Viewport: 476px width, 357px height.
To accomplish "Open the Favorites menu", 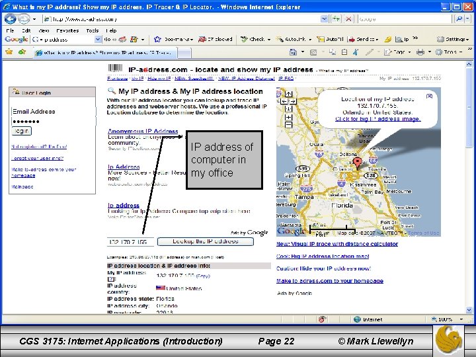I will point(67,30).
